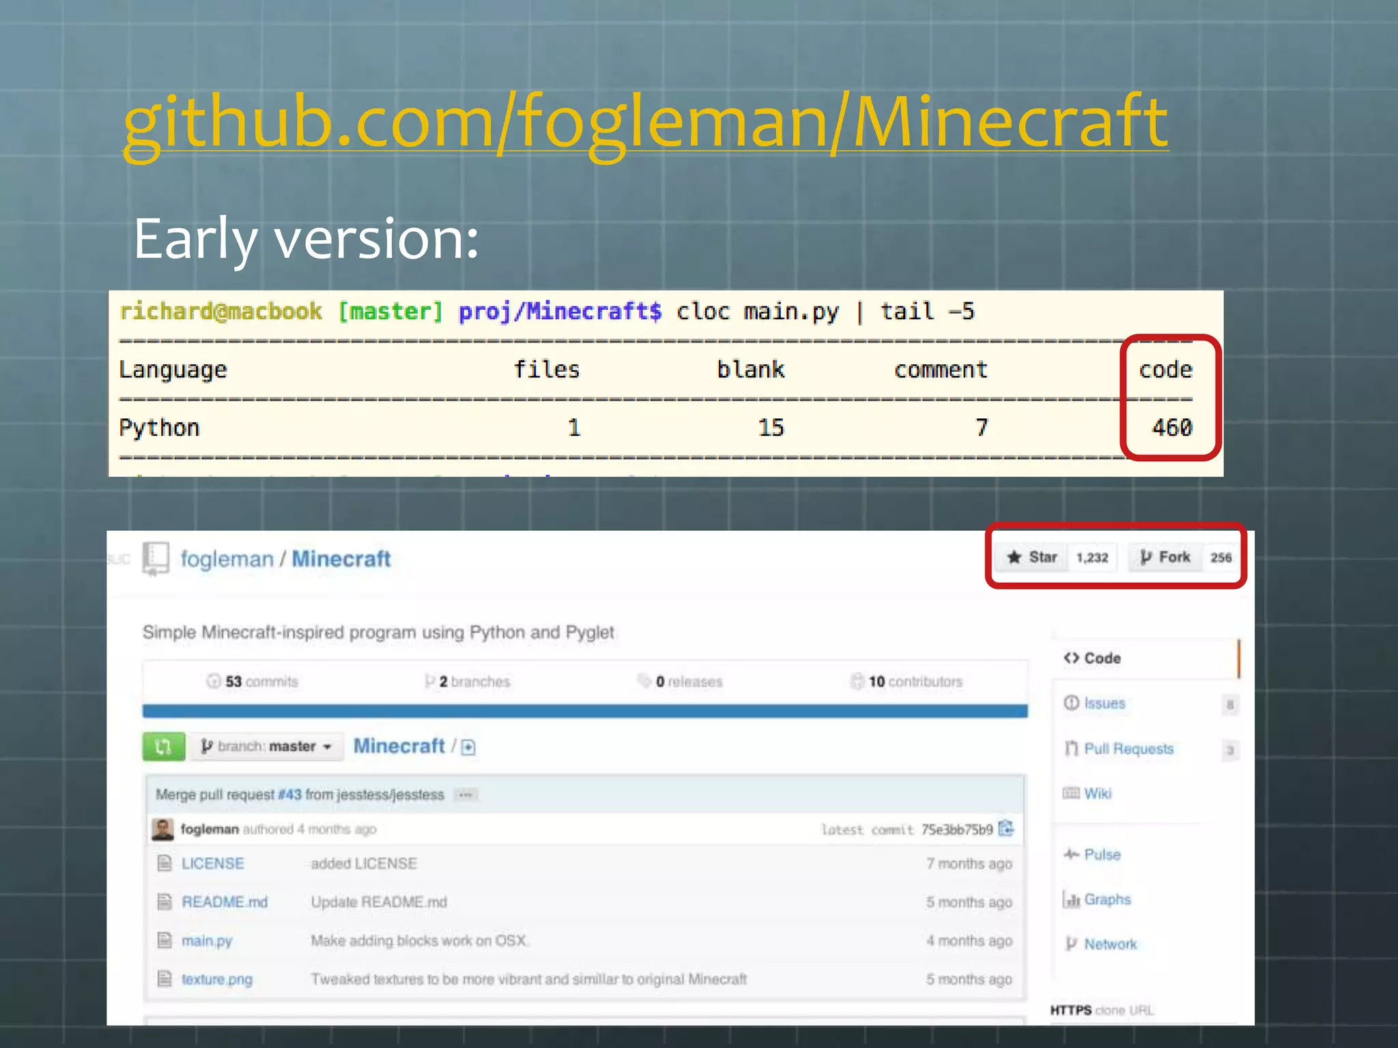Click the main.py file icon

point(165,941)
